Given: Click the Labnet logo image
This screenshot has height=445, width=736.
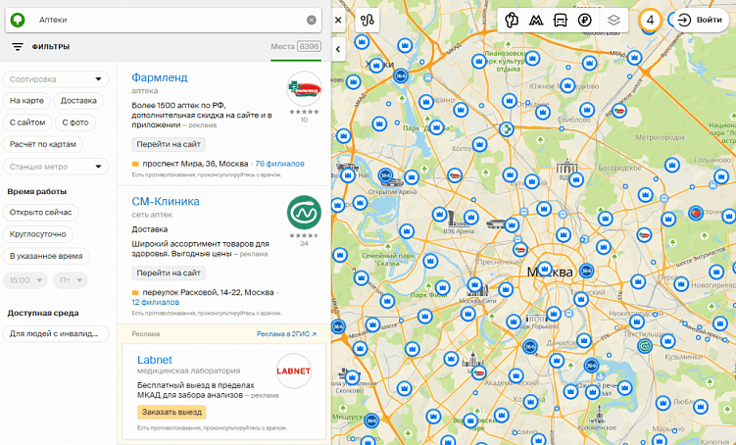Looking at the screenshot, I should coord(294,371).
